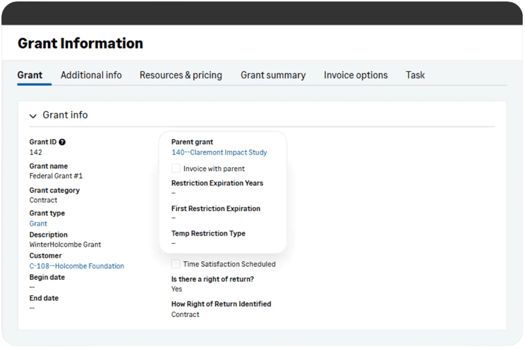Click the Restriction Expiration Years label
Image resolution: width=525 pixels, height=348 pixels.
coord(218,183)
